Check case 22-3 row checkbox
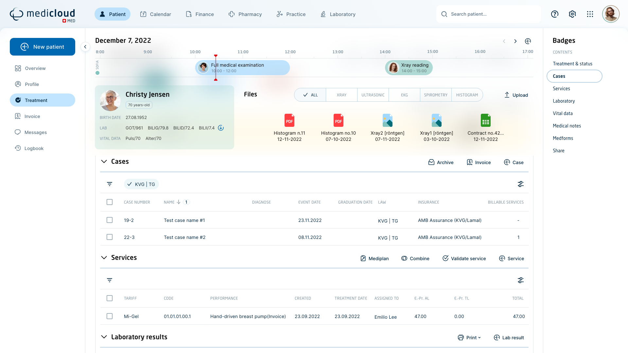 (x=110, y=237)
